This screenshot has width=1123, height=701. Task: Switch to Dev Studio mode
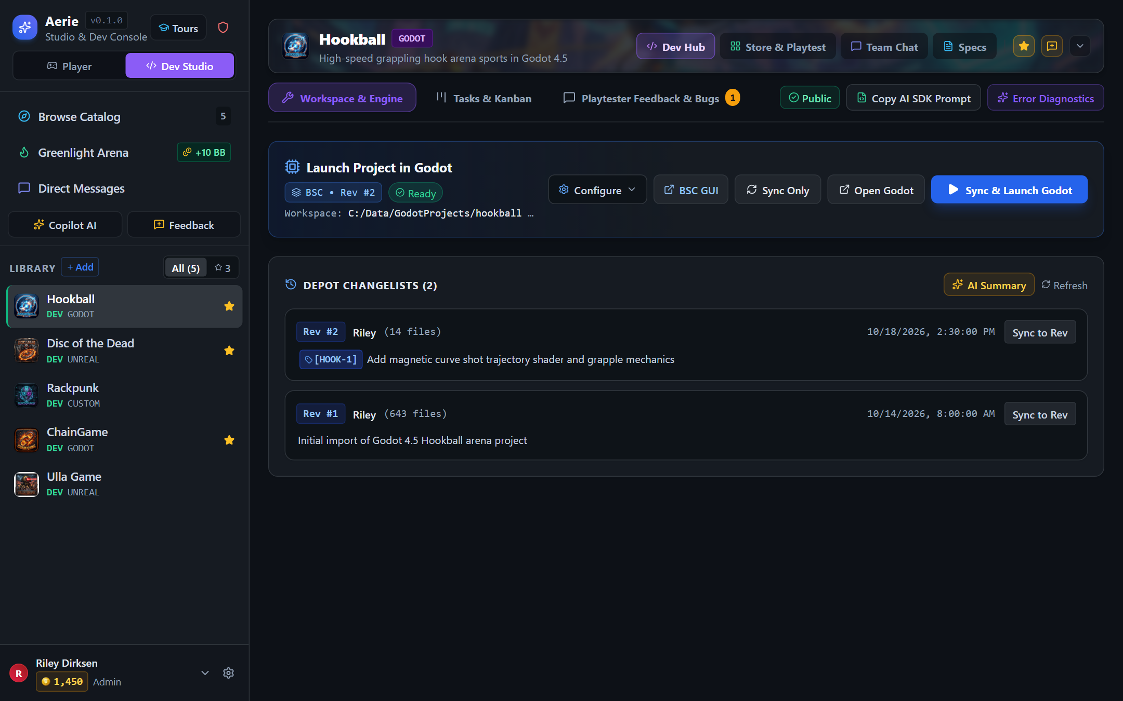click(x=179, y=66)
